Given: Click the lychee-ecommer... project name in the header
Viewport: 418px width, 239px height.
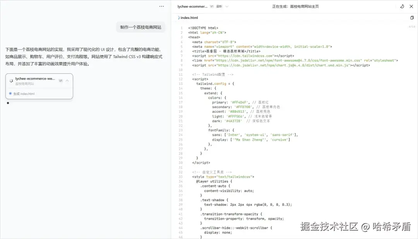Looking at the screenshot, I should pyautogui.click(x=192, y=7).
